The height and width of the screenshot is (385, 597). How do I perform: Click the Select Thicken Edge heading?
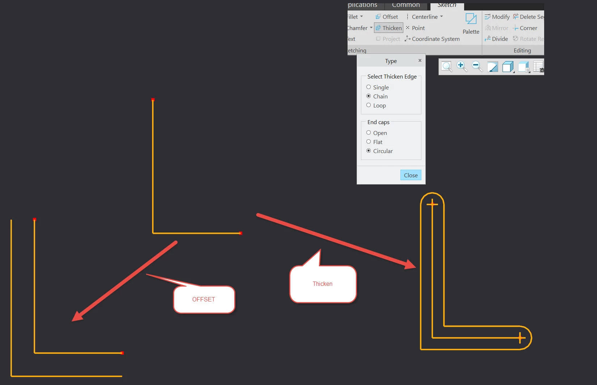tap(392, 76)
